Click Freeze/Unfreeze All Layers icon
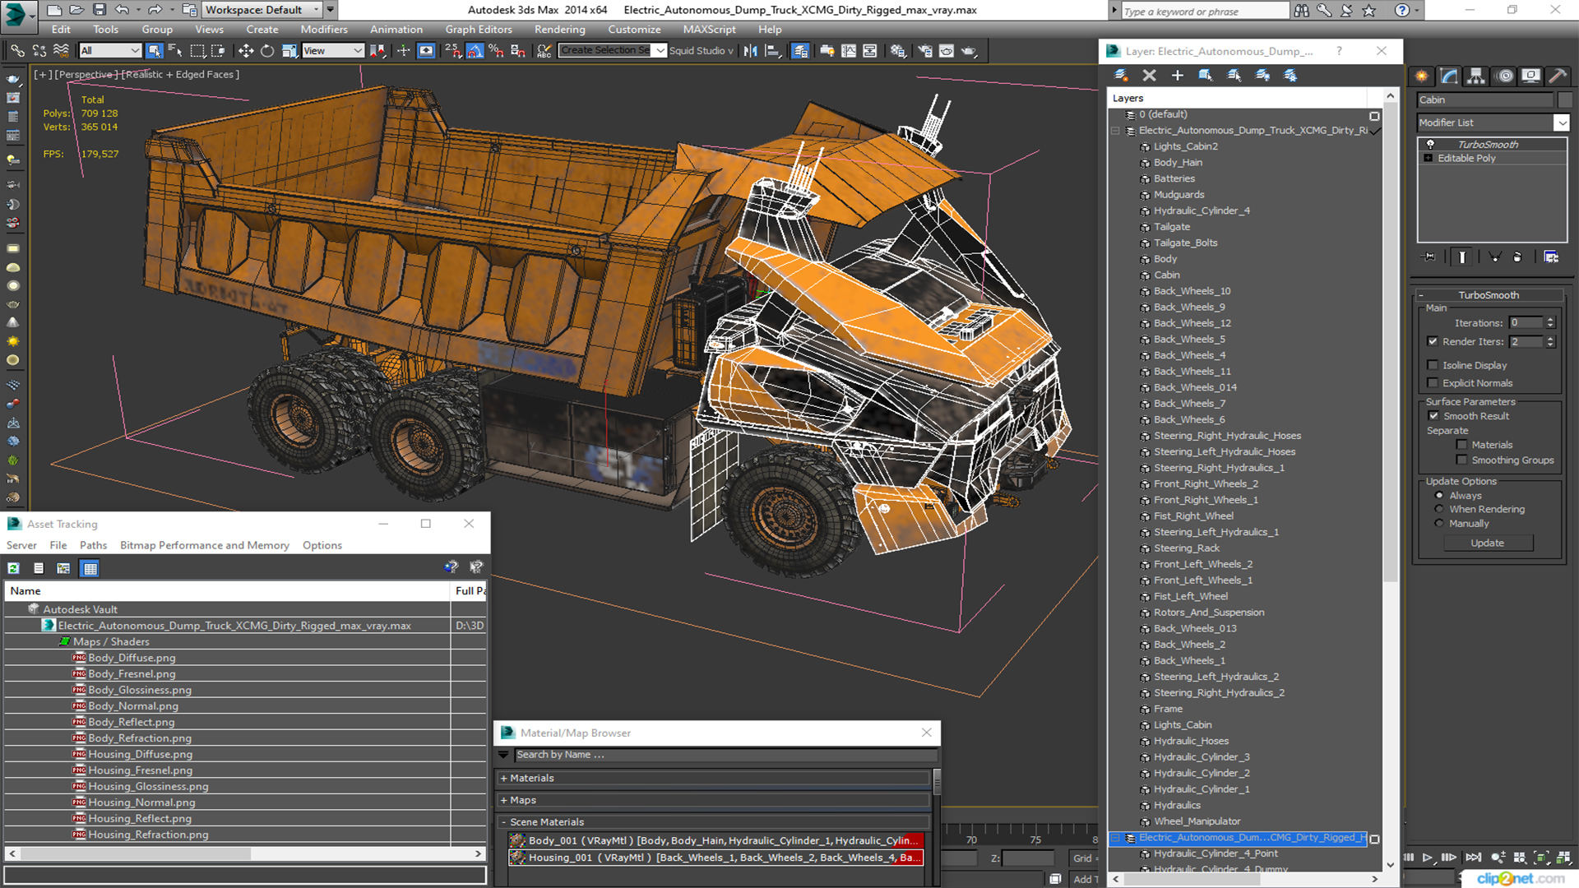The height and width of the screenshot is (888, 1579). [x=1290, y=75]
